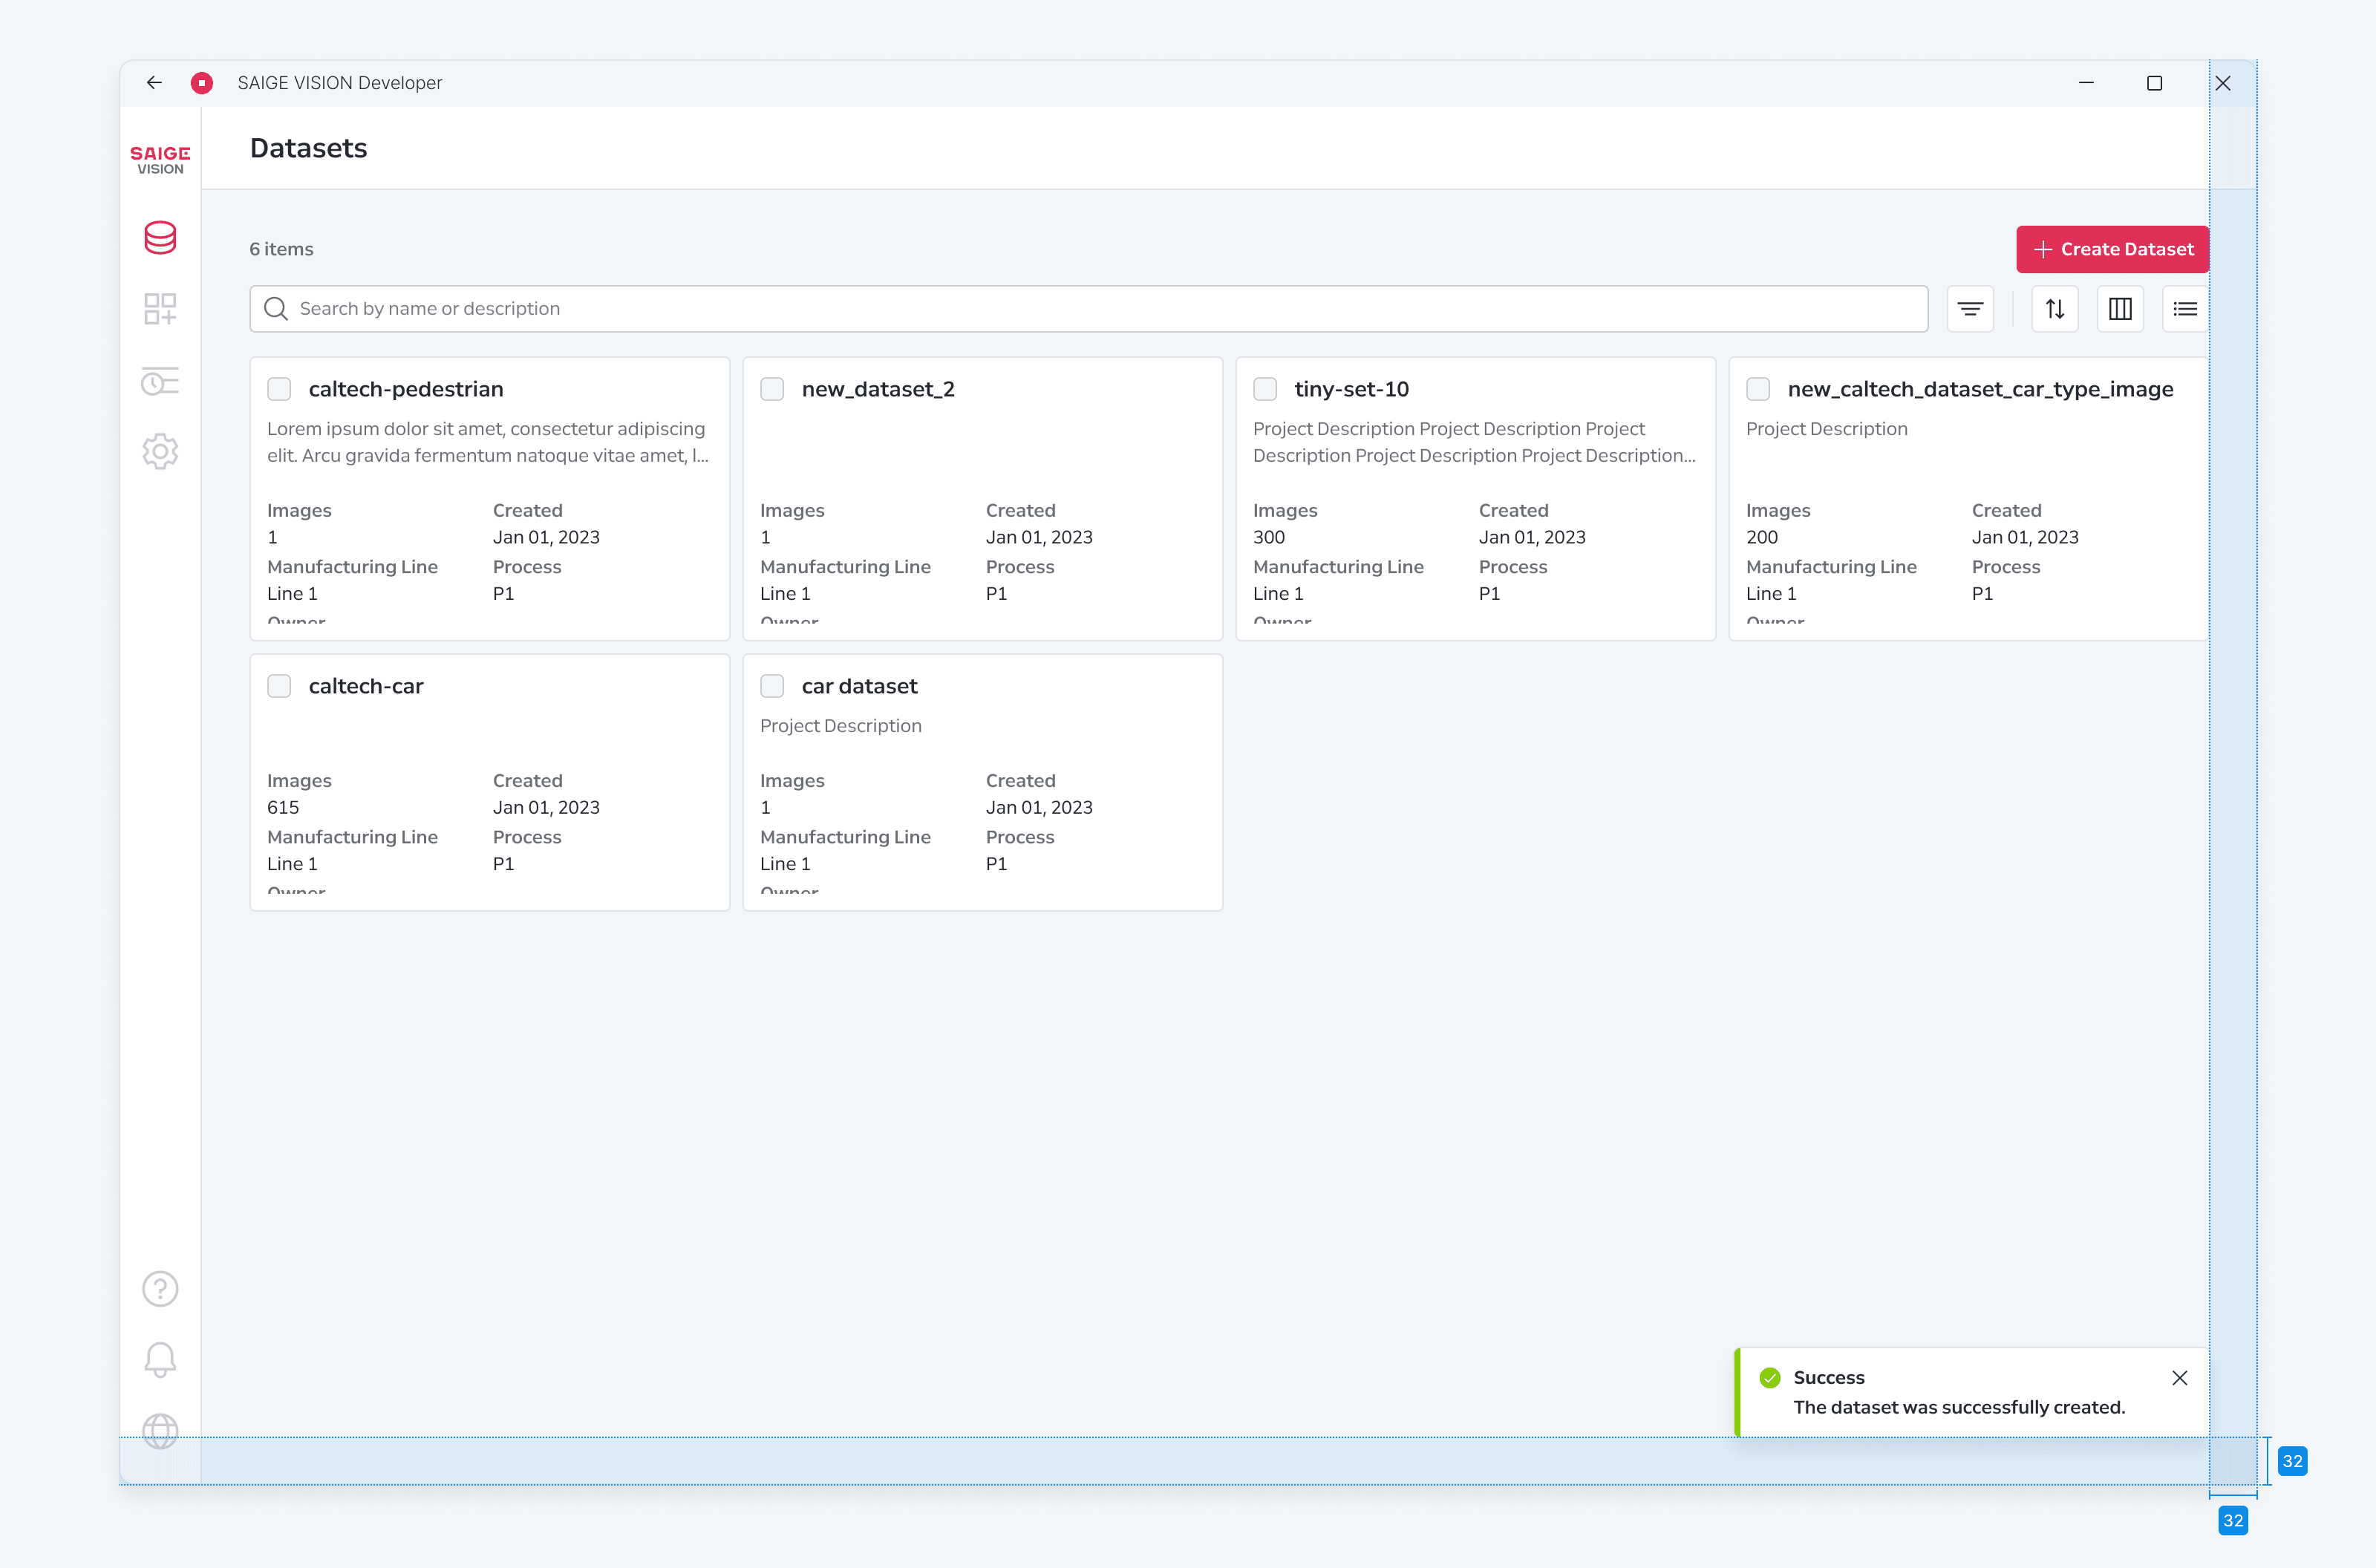Click the green Success checkmark icon

click(x=1770, y=1378)
